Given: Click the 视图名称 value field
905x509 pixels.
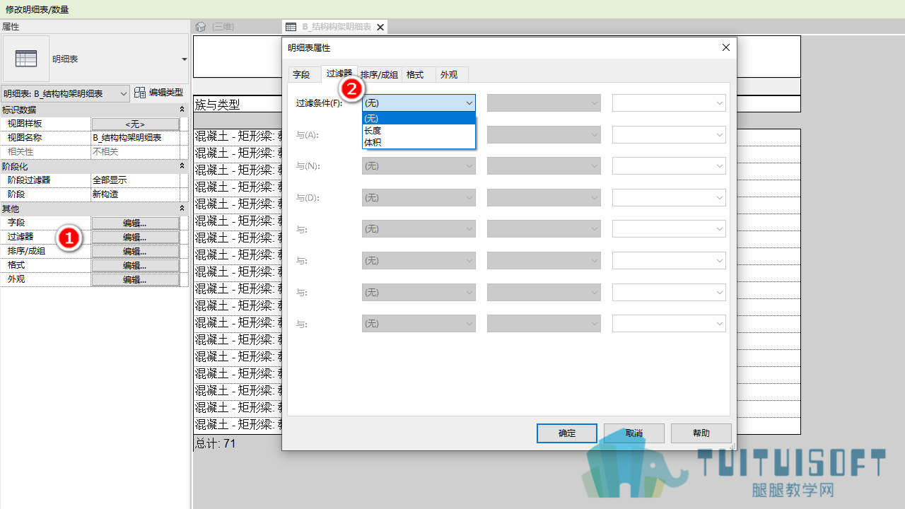Looking at the screenshot, I should 135,138.
